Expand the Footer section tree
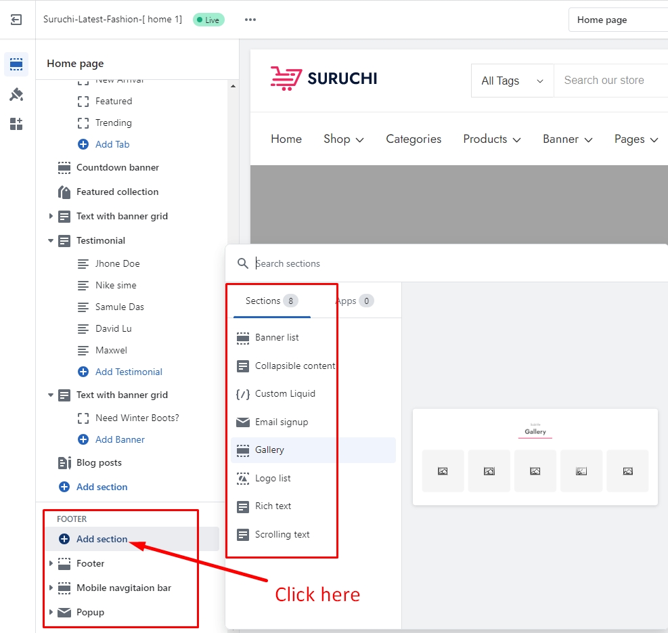 [x=51, y=563]
